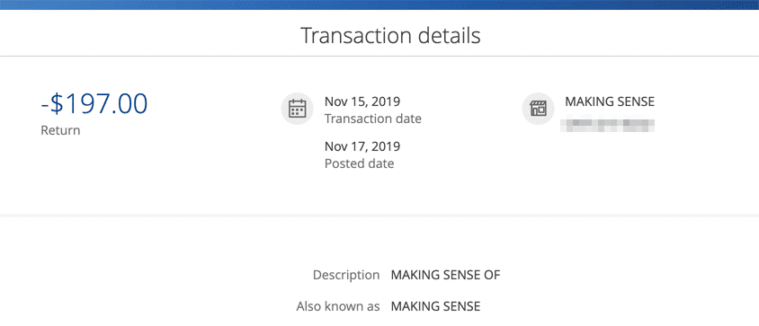Click the Description field label
Screen dimensions: 759x326
point(346,275)
